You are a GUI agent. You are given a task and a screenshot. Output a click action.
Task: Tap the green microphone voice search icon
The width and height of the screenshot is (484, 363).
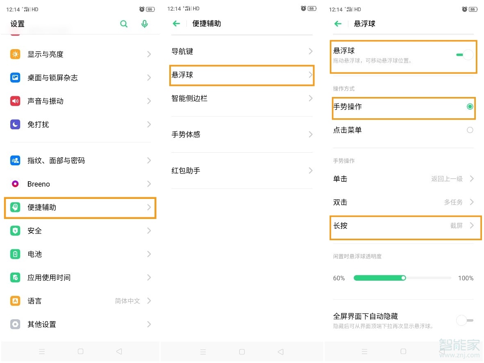pyautogui.click(x=144, y=24)
